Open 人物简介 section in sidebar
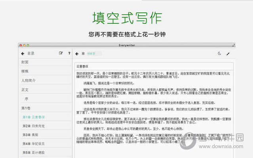Viewport: 253px width, 158px height. [46, 80]
